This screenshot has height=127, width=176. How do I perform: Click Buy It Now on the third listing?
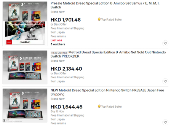coord(57,112)
